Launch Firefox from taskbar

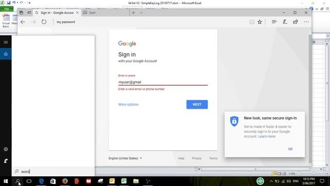[x=65, y=181]
